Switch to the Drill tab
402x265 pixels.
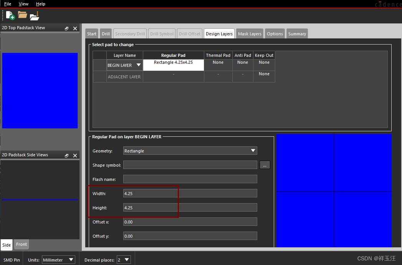106,34
